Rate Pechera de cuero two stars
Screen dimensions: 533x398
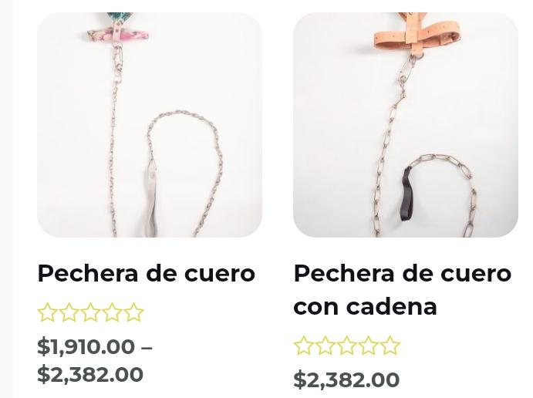pyautogui.click(x=69, y=312)
